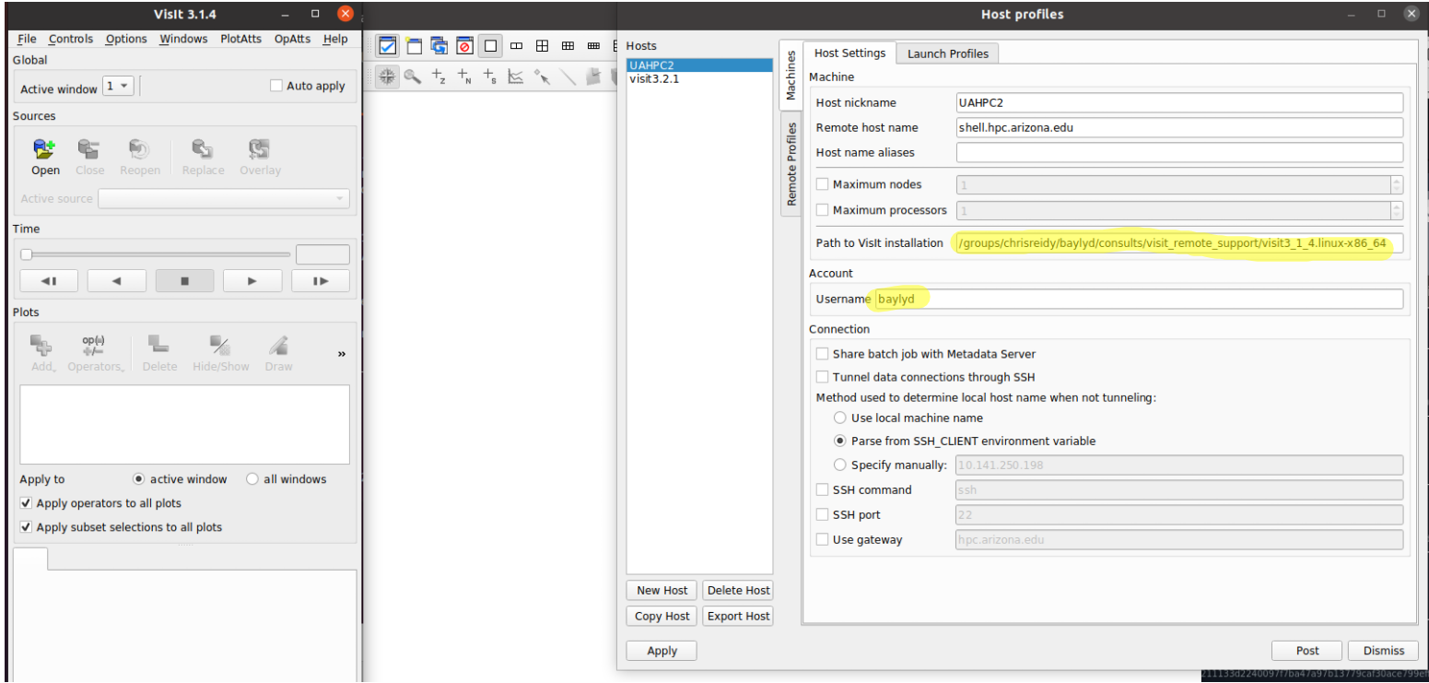Click the Replace source icon
The width and height of the screenshot is (1429, 683).
coord(203,149)
